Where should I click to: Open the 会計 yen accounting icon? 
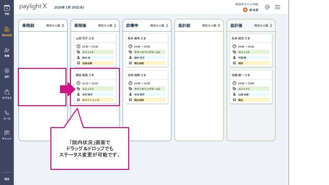pyautogui.click(x=7, y=73)
